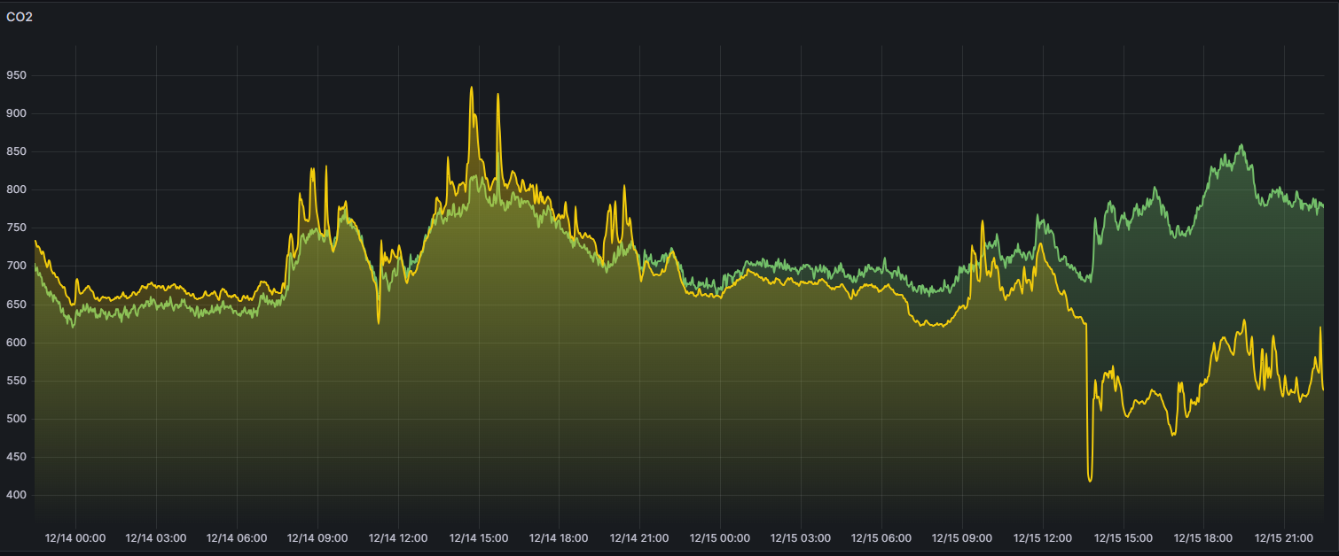This screenshot has width=1339, height=556.
Task: Click the 12/15 00:00 time label
Action: 720,537
